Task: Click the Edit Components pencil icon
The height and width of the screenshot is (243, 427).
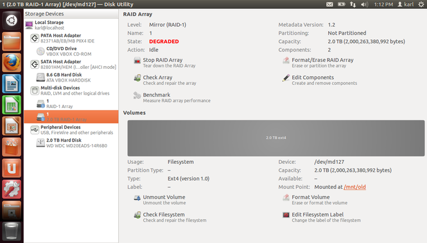Action: 286,78
